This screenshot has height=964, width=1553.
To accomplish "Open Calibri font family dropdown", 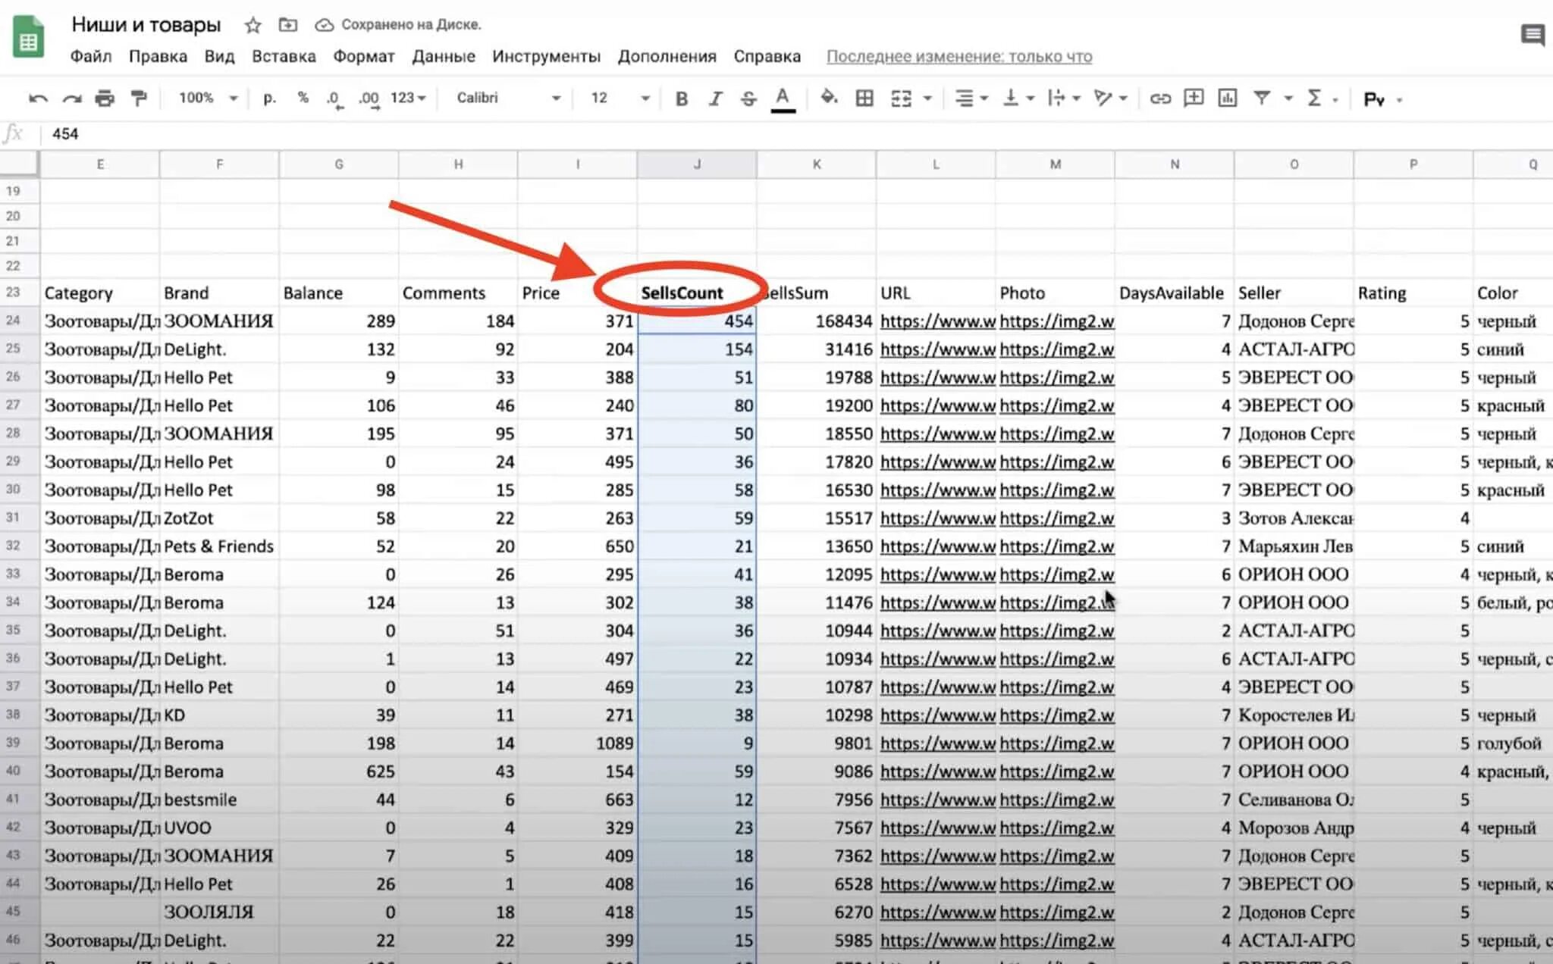I will (508, 98).
